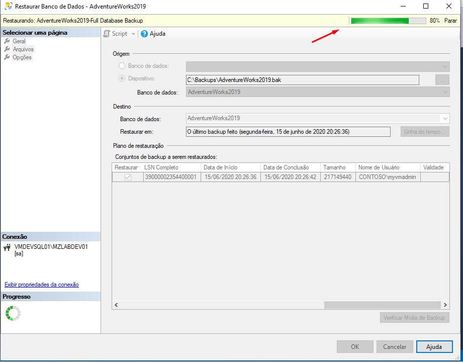463x362 pixels.
Task: Click the green progress spinner icon
Action: 13,313
